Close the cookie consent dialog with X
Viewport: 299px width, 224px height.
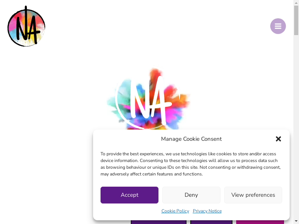(x=278, y=139)
